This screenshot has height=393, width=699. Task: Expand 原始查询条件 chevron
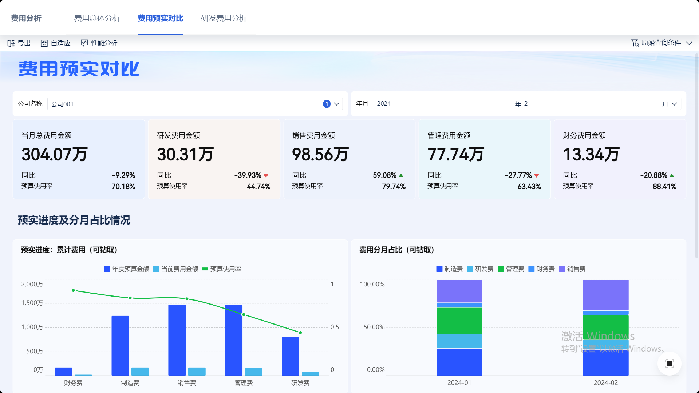point(689,43)
